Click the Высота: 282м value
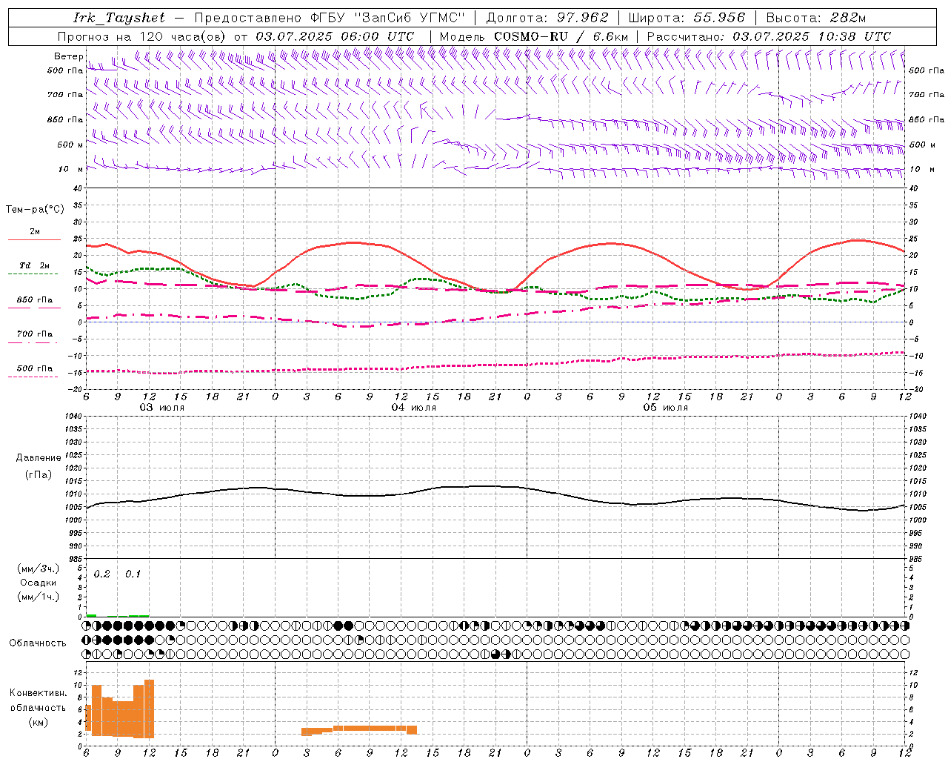The image size is (948, 759). coord(815,18)
